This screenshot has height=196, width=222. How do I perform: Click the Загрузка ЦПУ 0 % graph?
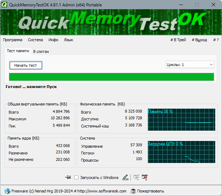[181, 152]
